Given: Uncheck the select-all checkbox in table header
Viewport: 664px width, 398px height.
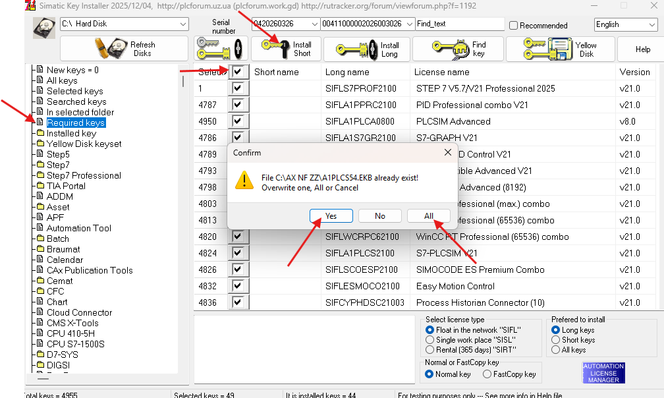Looking at the screenshot, I should 237,72.
